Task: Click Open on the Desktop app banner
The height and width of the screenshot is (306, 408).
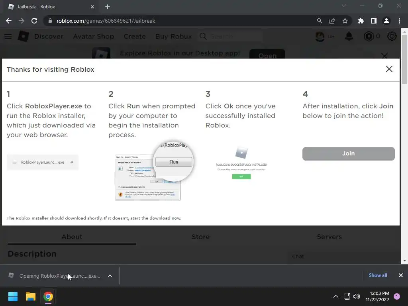Action: point(267,54)
